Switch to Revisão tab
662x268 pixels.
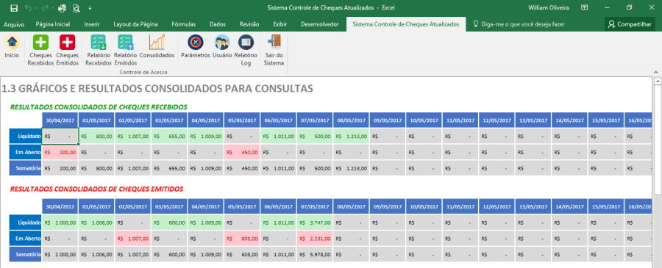249,24
